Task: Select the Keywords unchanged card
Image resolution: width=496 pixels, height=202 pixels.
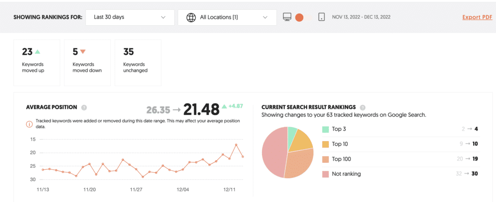Action: [136, 62]
